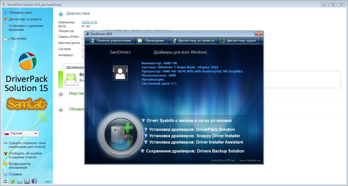Click the green drive icon in DriverPack

tap(71, 79)
